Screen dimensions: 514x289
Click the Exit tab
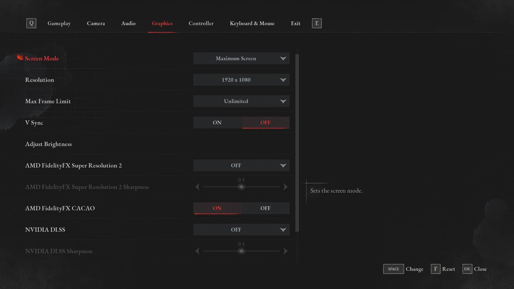click(x=296, y=24)
